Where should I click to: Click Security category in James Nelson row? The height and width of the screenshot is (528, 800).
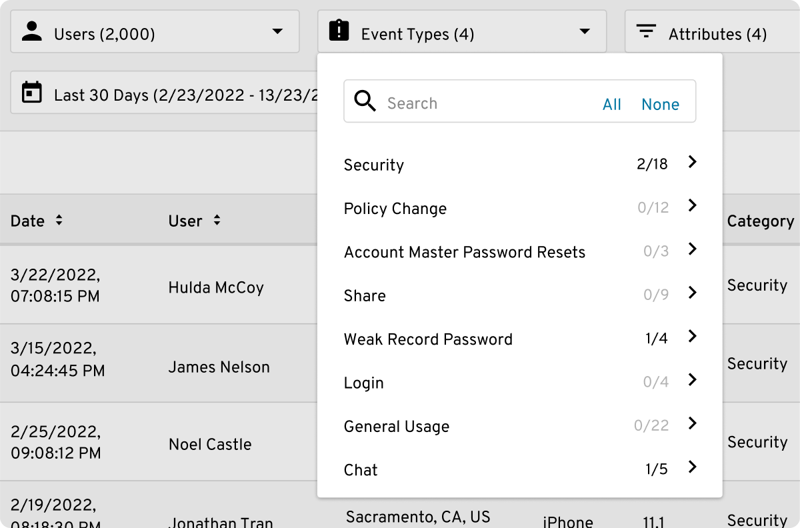757,364
